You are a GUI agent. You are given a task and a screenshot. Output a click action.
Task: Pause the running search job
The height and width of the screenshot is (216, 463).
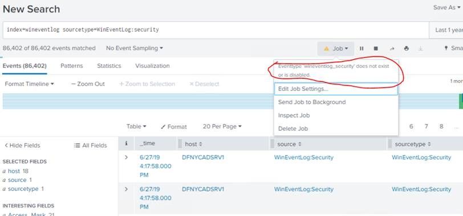(362, 48)
